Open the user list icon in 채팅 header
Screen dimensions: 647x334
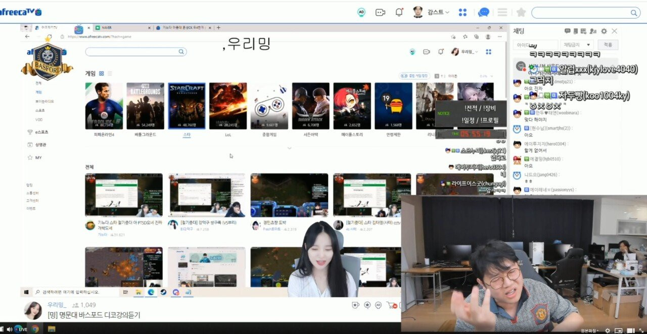click(593, 31)
